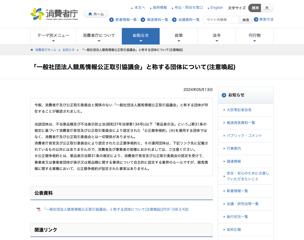
Task: Open 採用情報 link
Action: (160, 8)
